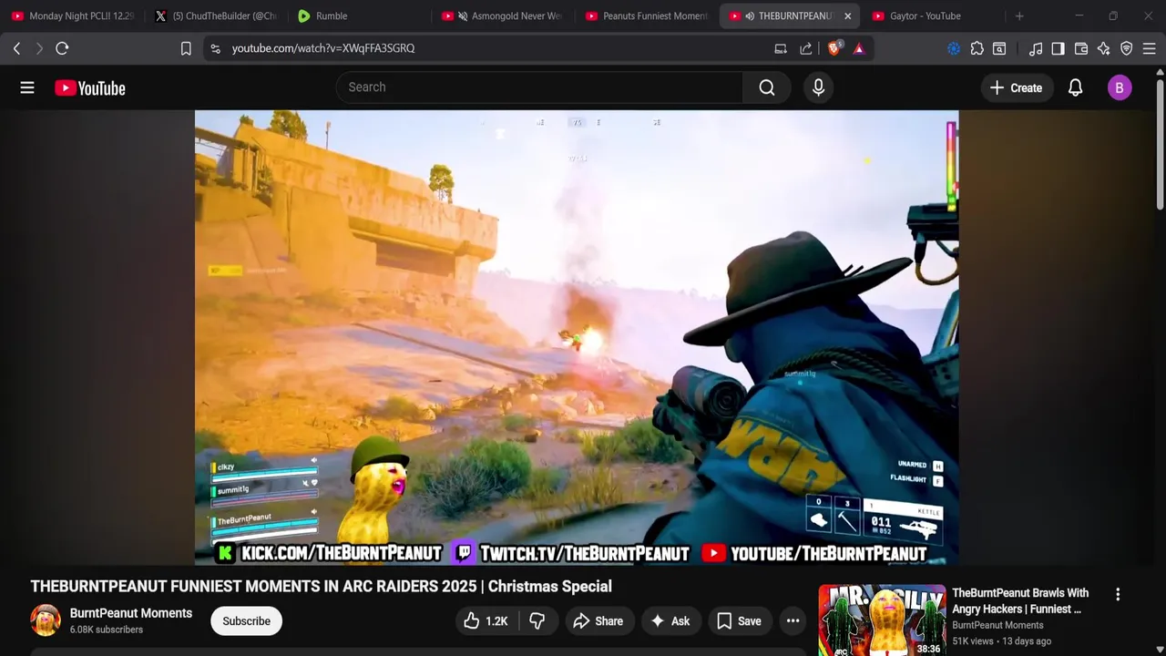
Task: Open the Create button
Action: [1017, 87]
